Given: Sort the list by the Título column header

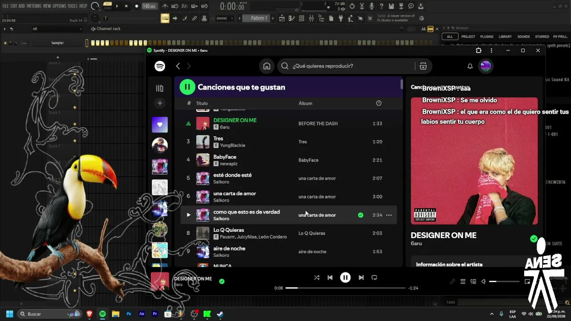Looking at the screenshot, I should click(x=202, y=103).
